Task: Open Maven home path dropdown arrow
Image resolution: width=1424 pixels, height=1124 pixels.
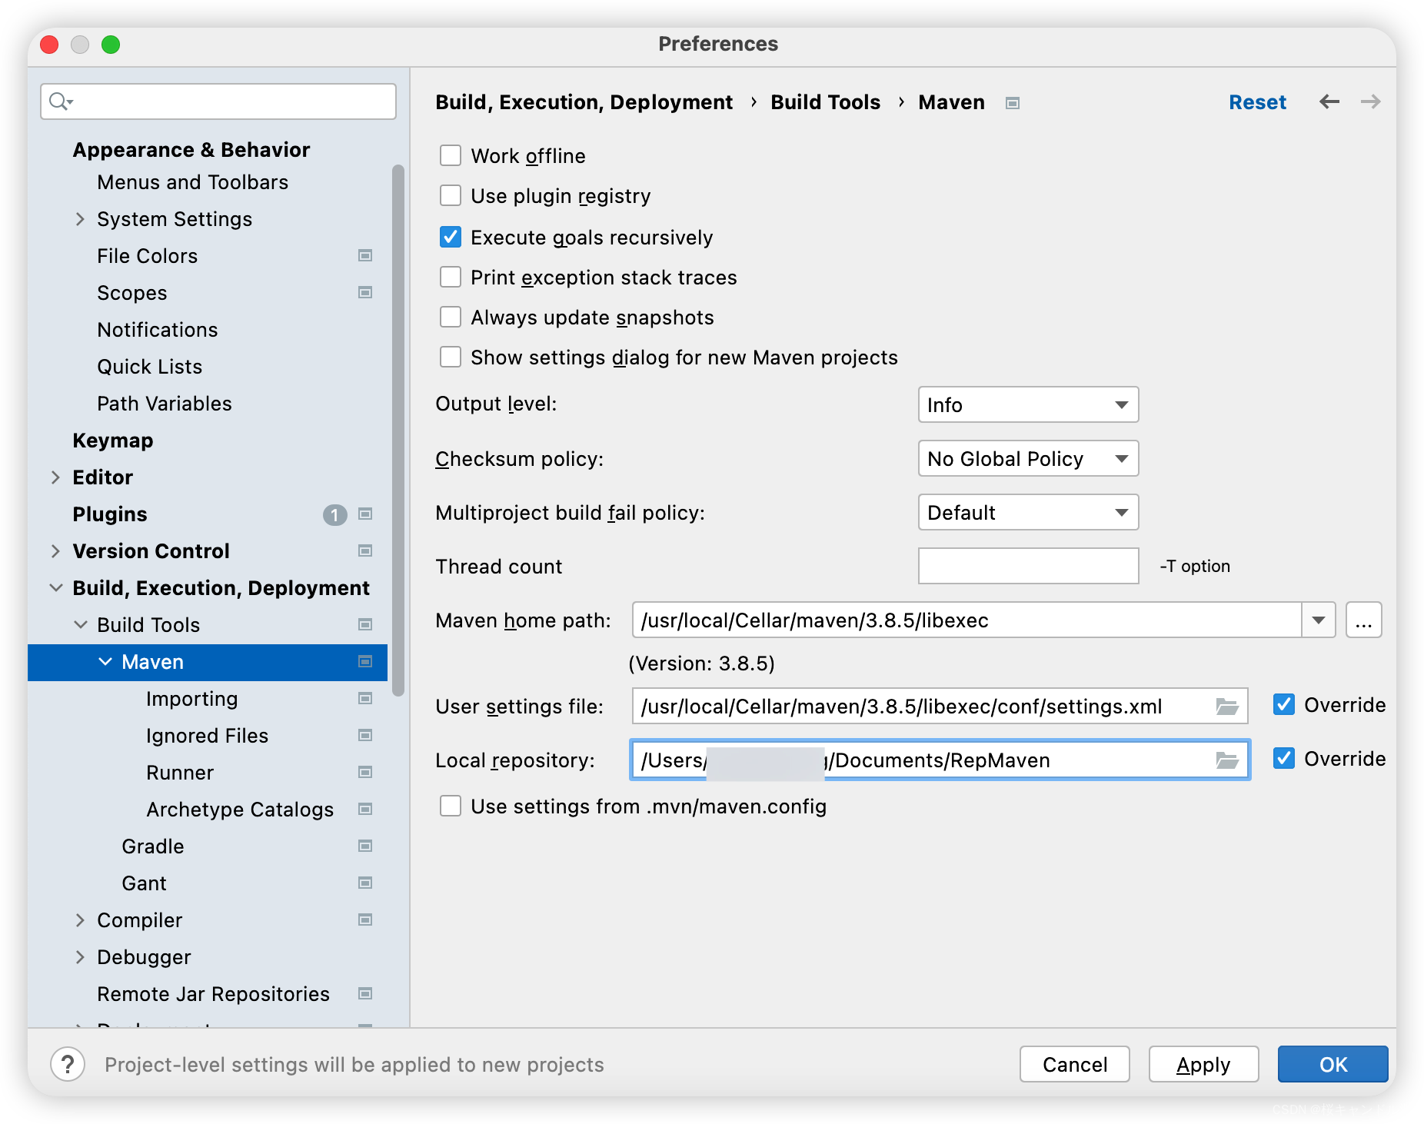Action: tap(1319, 620)
